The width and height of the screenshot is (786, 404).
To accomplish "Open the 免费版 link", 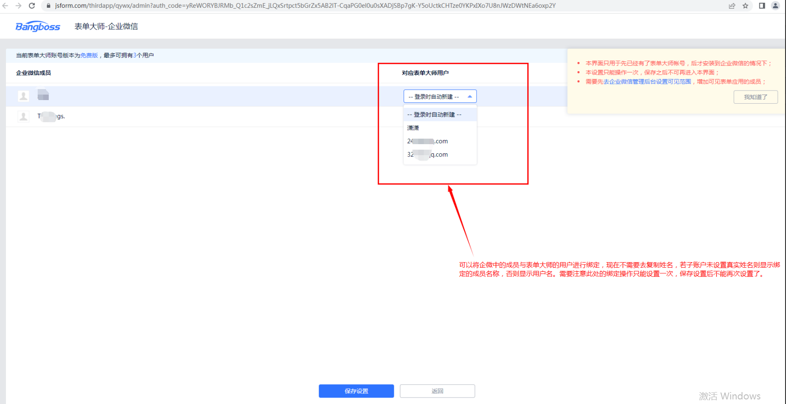I will click(89, 56).
